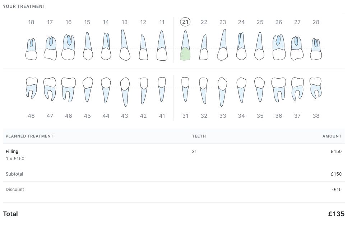Select upper tooth 18 in the chart
The width and height of the screenshot is (352, 228).
[x=31, y=49]
